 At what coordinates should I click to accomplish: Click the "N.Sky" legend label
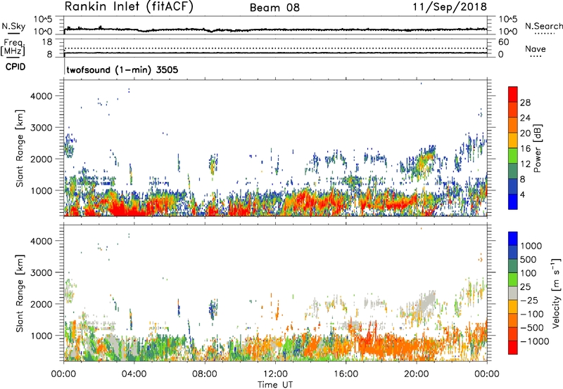coord(13,26)
